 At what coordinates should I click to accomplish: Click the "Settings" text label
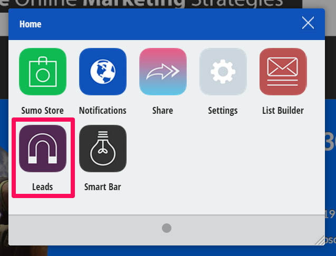tap(223, 111)
